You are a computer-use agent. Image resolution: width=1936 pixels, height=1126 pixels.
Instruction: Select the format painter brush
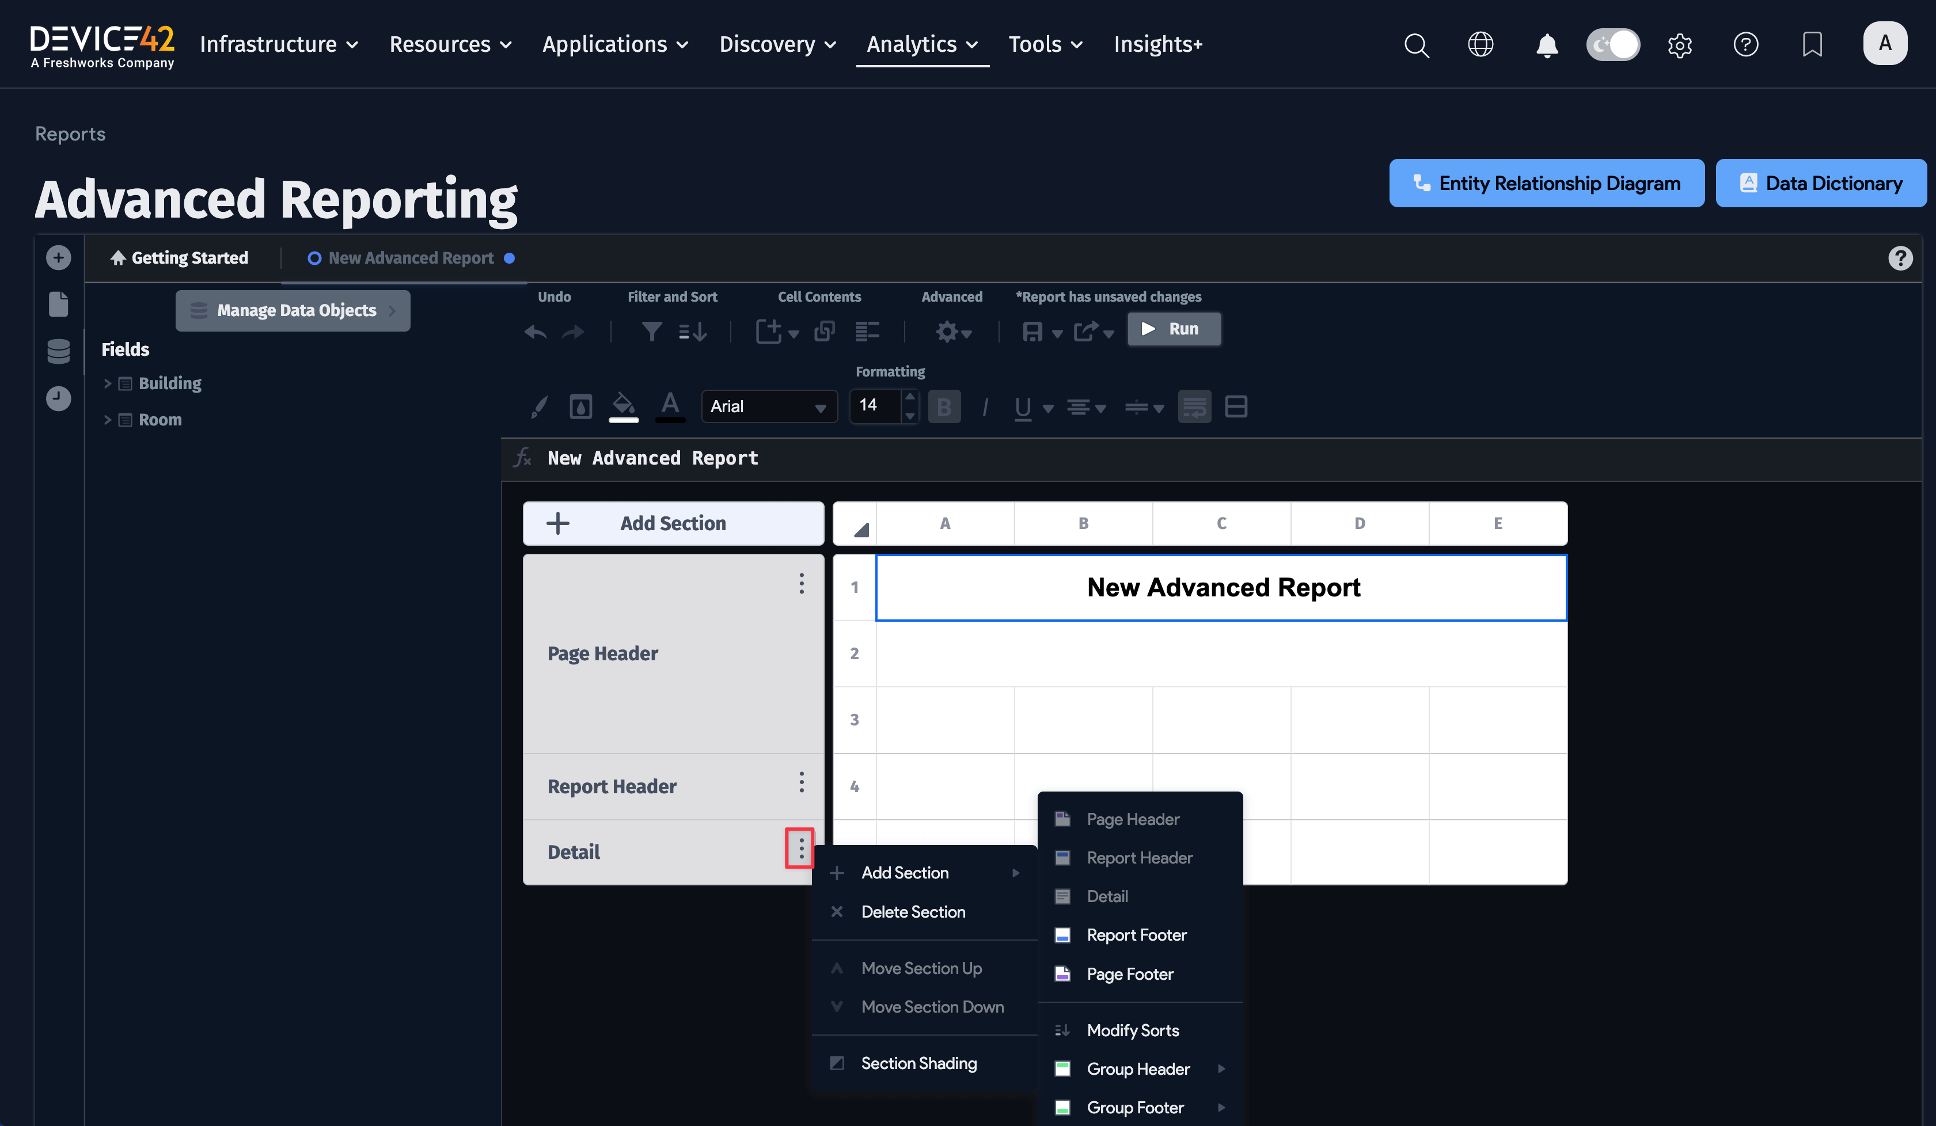(540, 406)
